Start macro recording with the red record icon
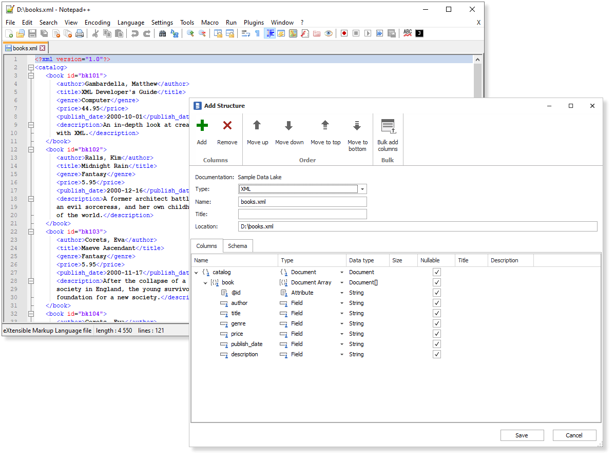 click(344, 33)
